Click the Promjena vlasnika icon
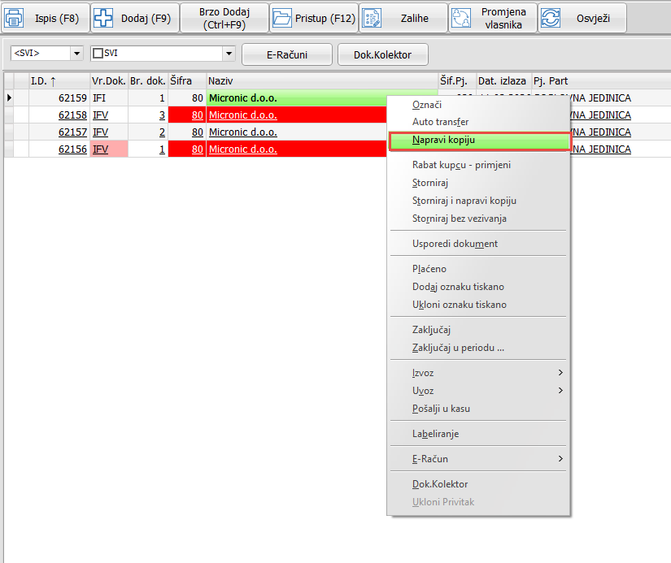 [461, 18]
